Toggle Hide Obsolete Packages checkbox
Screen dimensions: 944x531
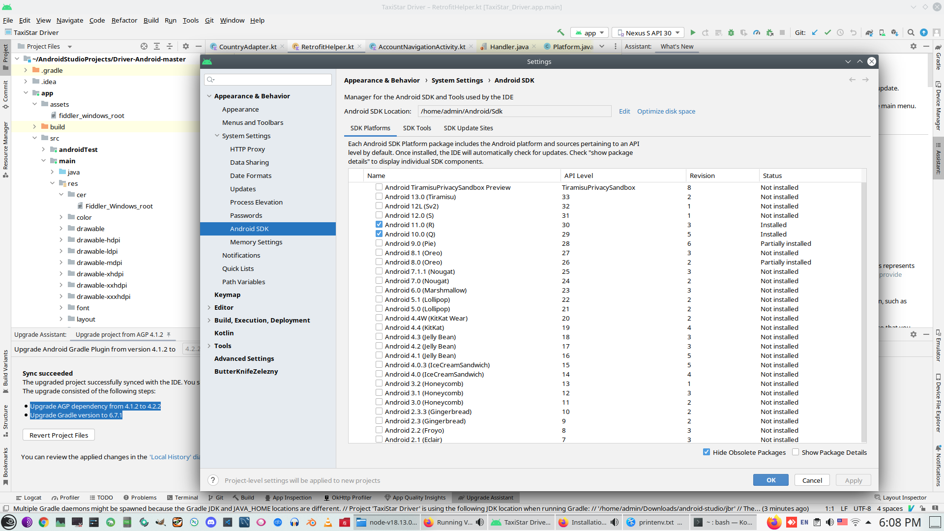707,452
